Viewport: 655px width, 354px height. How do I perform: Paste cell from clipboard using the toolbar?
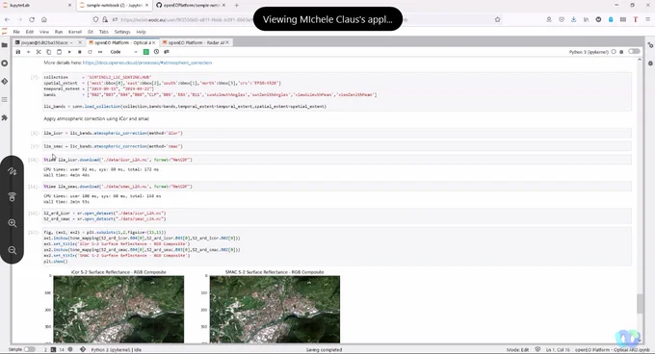59,52
